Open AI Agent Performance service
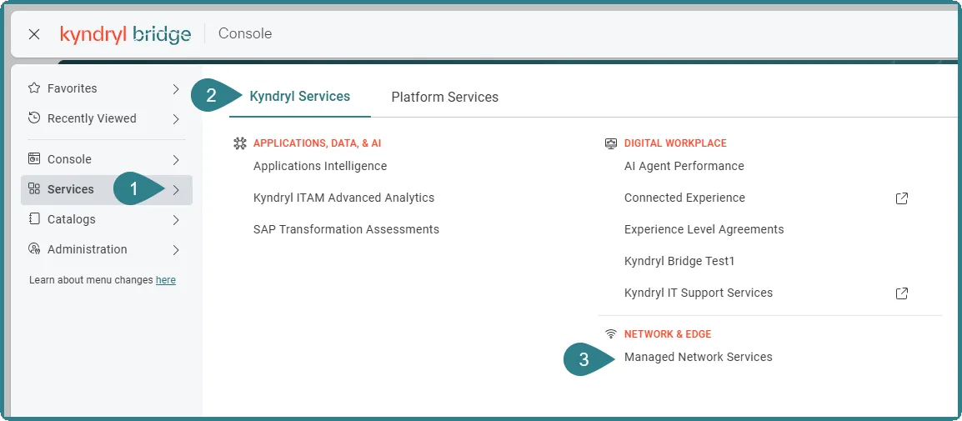Image resolution: width=962 pixels, height=421 pixels. point(684,166)
